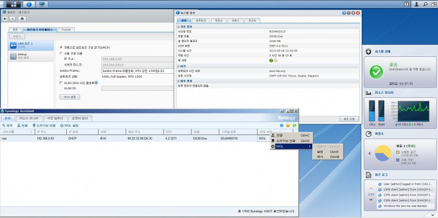The width and height of the screenshot is (438, 218).
Task: Click the Control Panel network taskbar icon
Action: tap(41, 4)
